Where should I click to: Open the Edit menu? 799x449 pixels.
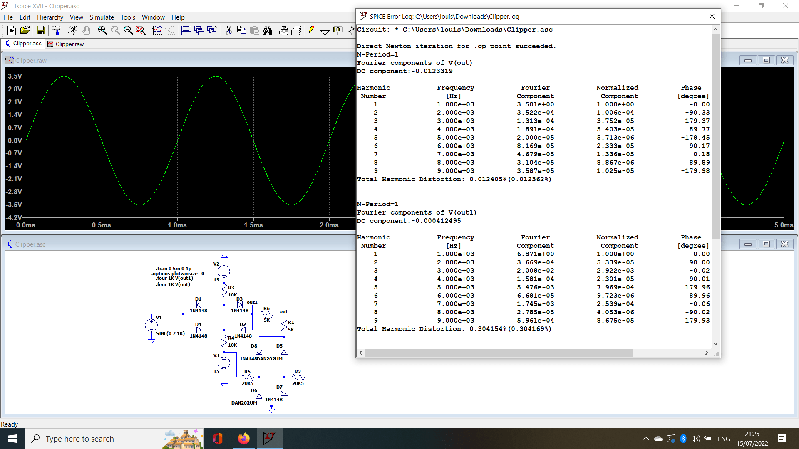[25, 17]
